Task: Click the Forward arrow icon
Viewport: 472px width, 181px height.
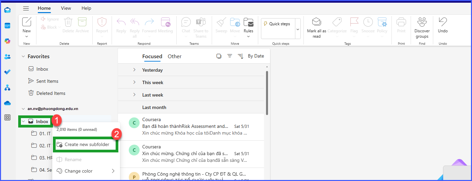Action: coord(149,22)
